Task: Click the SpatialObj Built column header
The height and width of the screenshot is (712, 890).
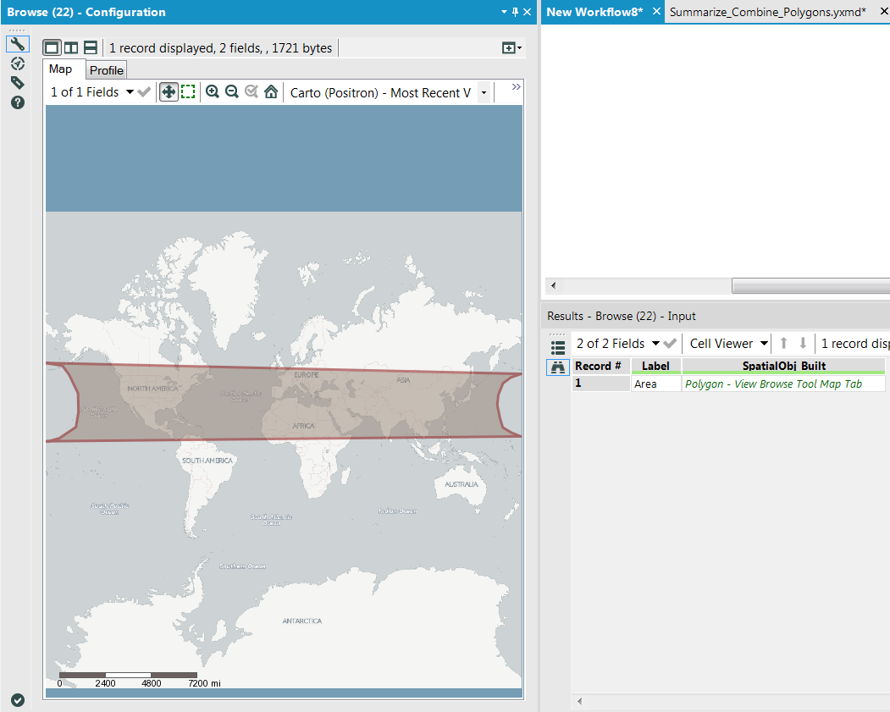Action: pyautogui.click(x=783, y=366)
